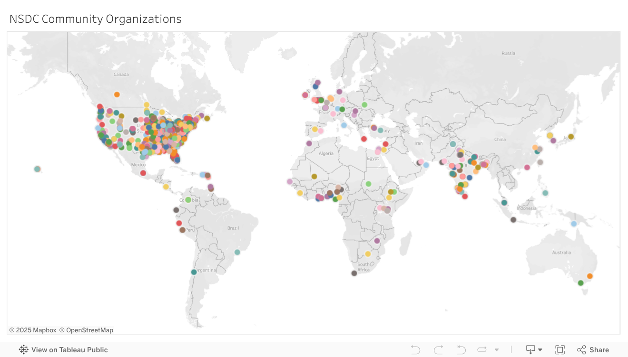Screen dimensions: 628x357
Task: Click the NSDC Community Organizations title
Action: tap(96, 19)
